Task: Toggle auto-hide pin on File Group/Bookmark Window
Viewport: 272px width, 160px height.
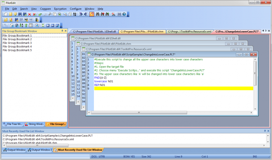Action: (x=62, y=31)
